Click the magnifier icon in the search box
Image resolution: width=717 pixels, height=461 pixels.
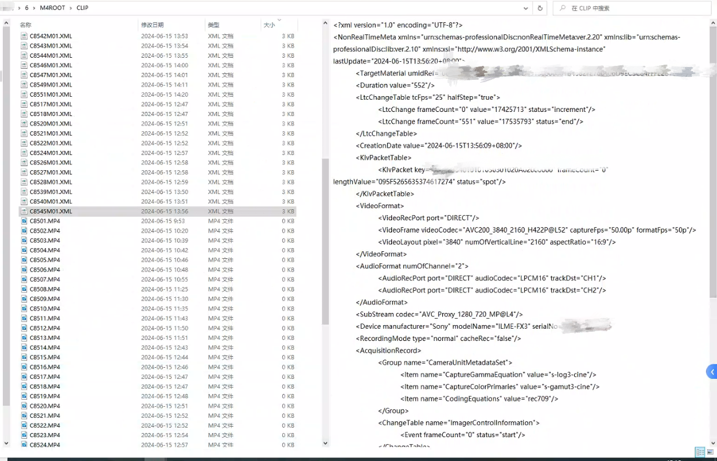click(x=562, y=8)
